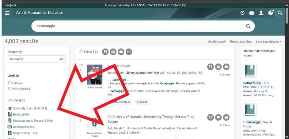Filter by Dissertations & Theses source type

pos(33,121)
